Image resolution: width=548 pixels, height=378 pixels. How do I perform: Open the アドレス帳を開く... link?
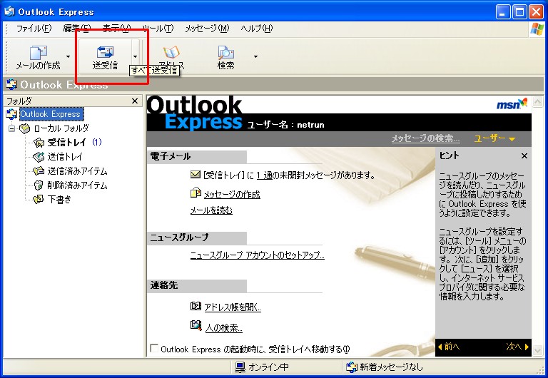(x=233, y=307)
